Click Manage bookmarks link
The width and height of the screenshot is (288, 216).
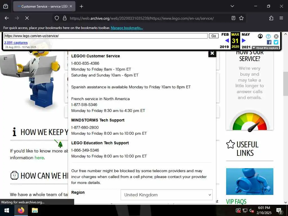[127, 28]
